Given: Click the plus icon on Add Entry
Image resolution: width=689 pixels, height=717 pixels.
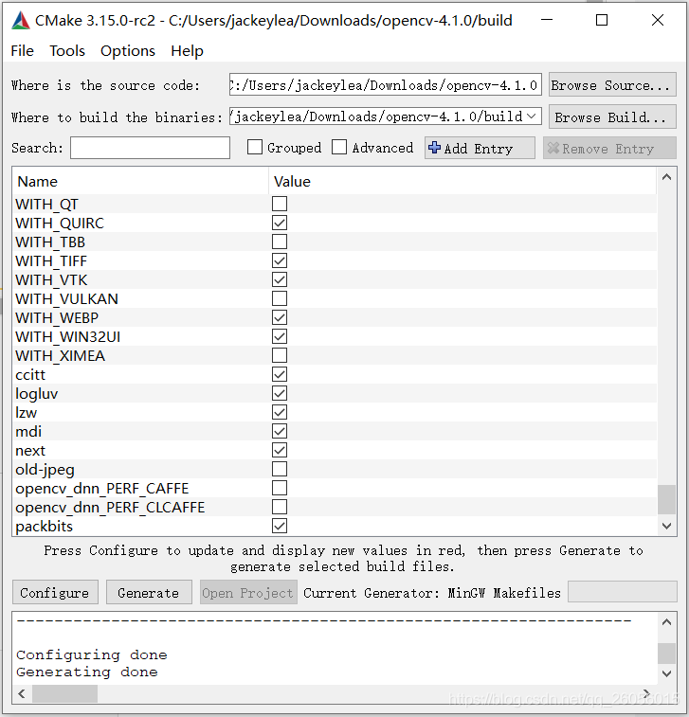Looking at the screenshot, I should tap(434, 147).
